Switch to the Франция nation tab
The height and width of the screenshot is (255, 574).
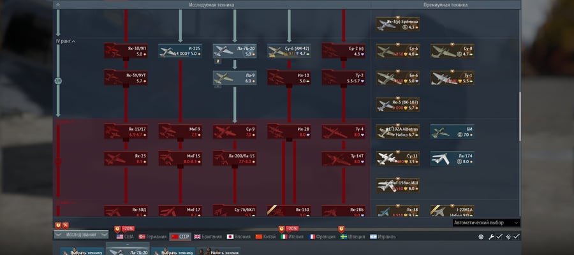click(x=322, y=237)
